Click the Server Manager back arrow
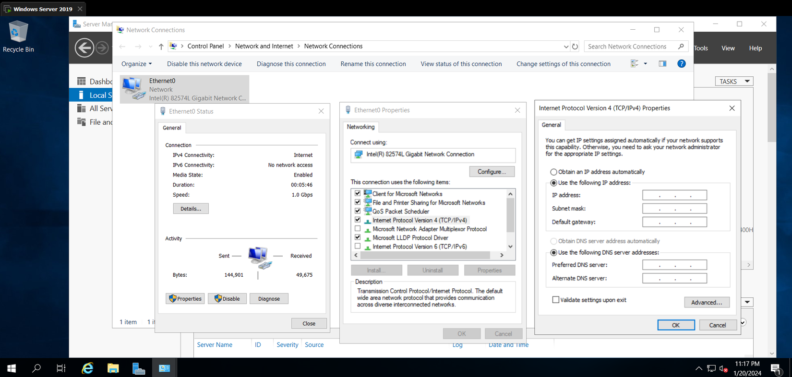Image resolution: width=792 pixels, height=377 pixels. point(84,47)
